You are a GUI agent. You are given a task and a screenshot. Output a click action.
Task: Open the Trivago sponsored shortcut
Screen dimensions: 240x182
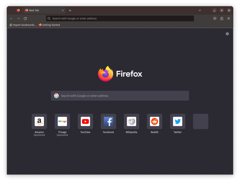tap(62, 121)
